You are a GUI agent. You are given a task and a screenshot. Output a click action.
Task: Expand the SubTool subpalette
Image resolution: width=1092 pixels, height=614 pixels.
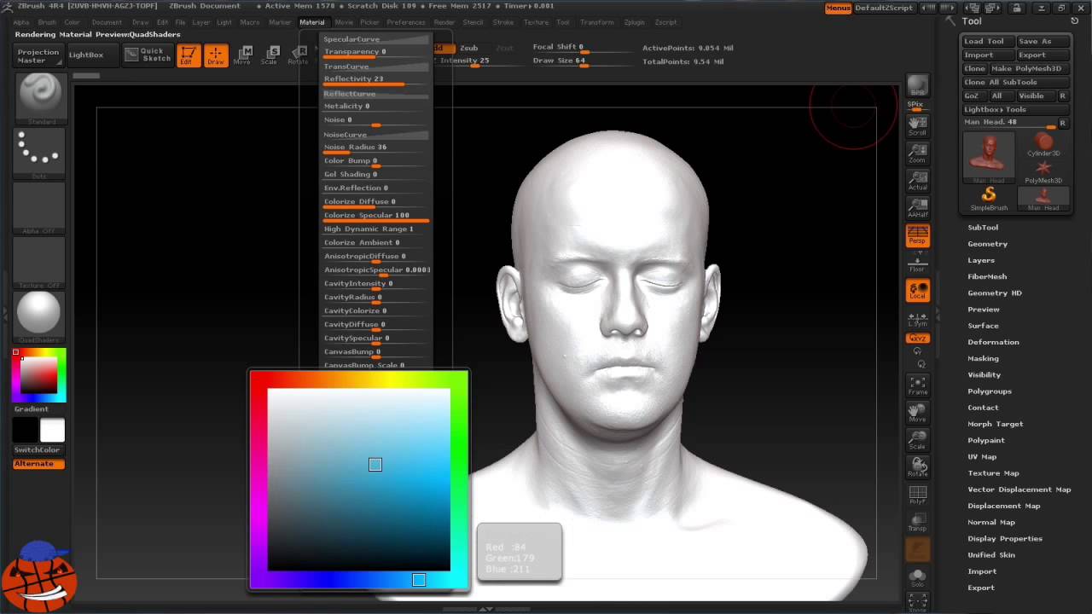982,228
